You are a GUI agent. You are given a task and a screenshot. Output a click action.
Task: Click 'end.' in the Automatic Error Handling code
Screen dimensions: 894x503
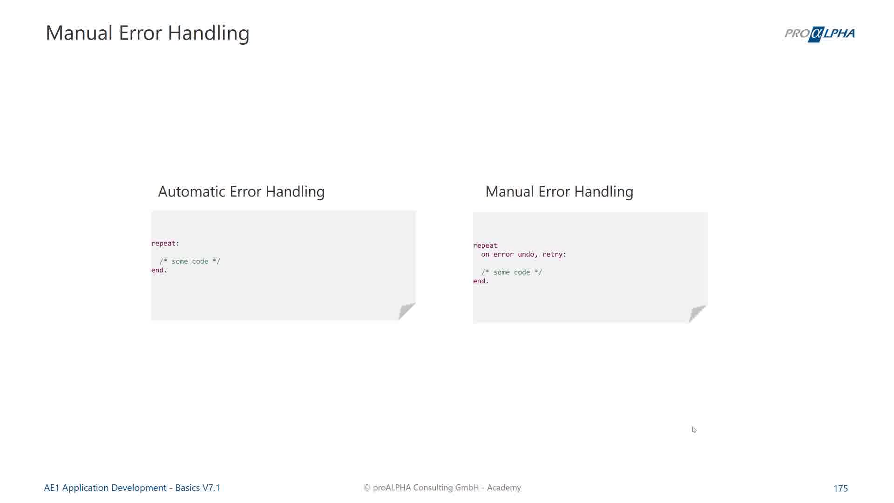click(159, 270)
